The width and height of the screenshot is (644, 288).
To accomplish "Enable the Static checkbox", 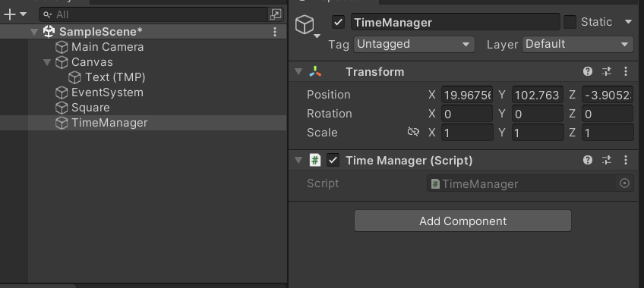I will point(570,22).
